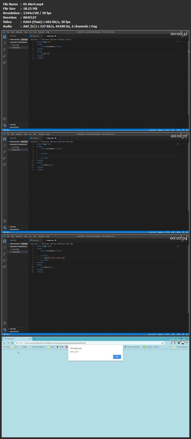Click OK in the 'This page says' dialog

tap(117, 357)
